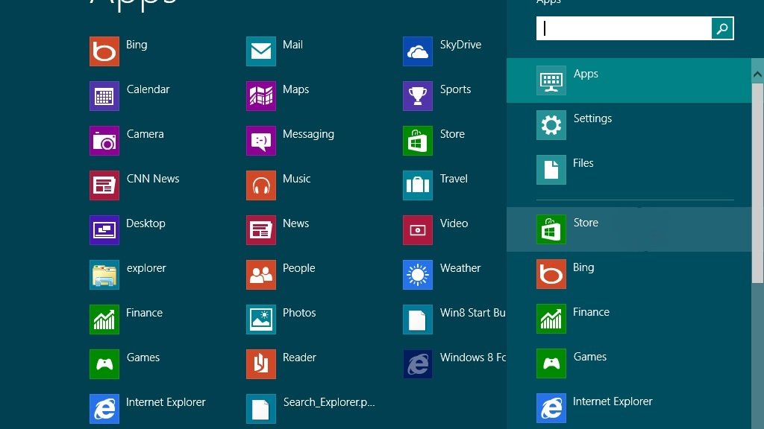
Task: Click the search pane scrollbar thumb
Action: tap(758, 183)
